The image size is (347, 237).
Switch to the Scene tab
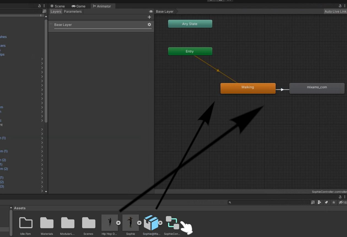tap(58, 6)
